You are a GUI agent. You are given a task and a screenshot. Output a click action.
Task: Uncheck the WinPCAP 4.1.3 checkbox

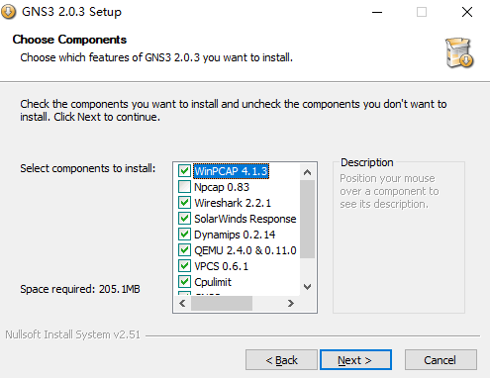[184, 171]
